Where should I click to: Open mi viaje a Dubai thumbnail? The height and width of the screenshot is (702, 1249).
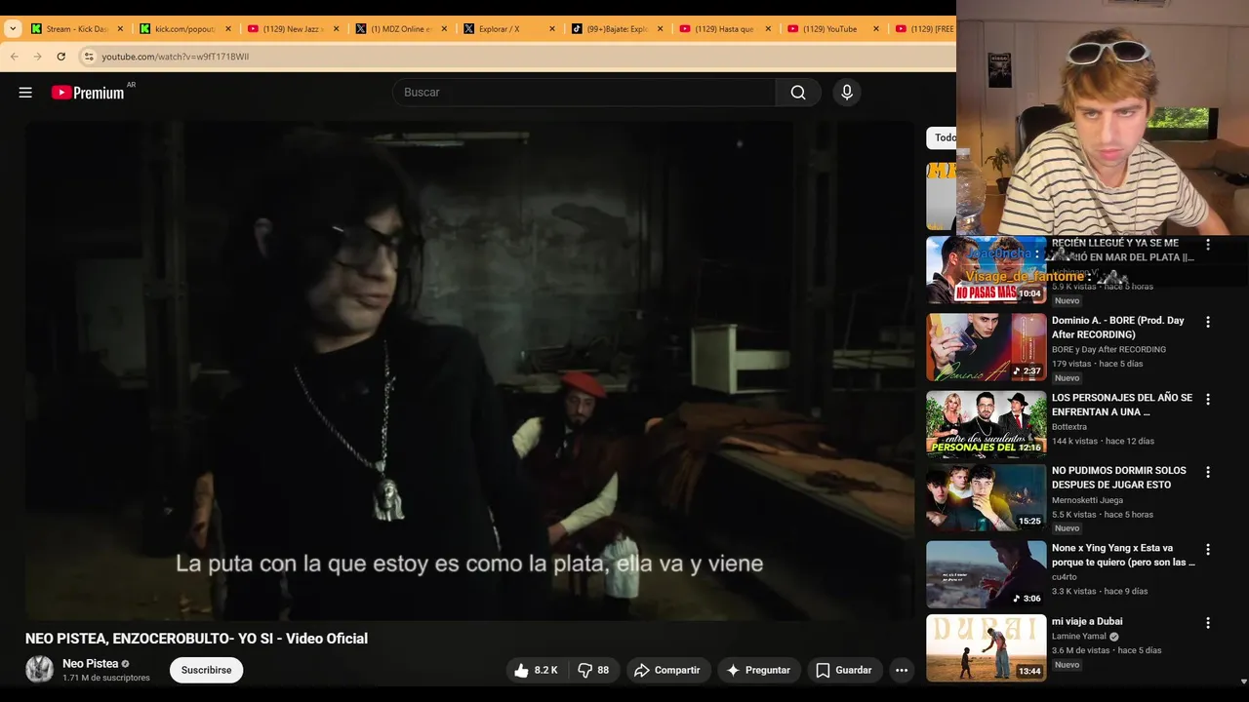[986, 647]
